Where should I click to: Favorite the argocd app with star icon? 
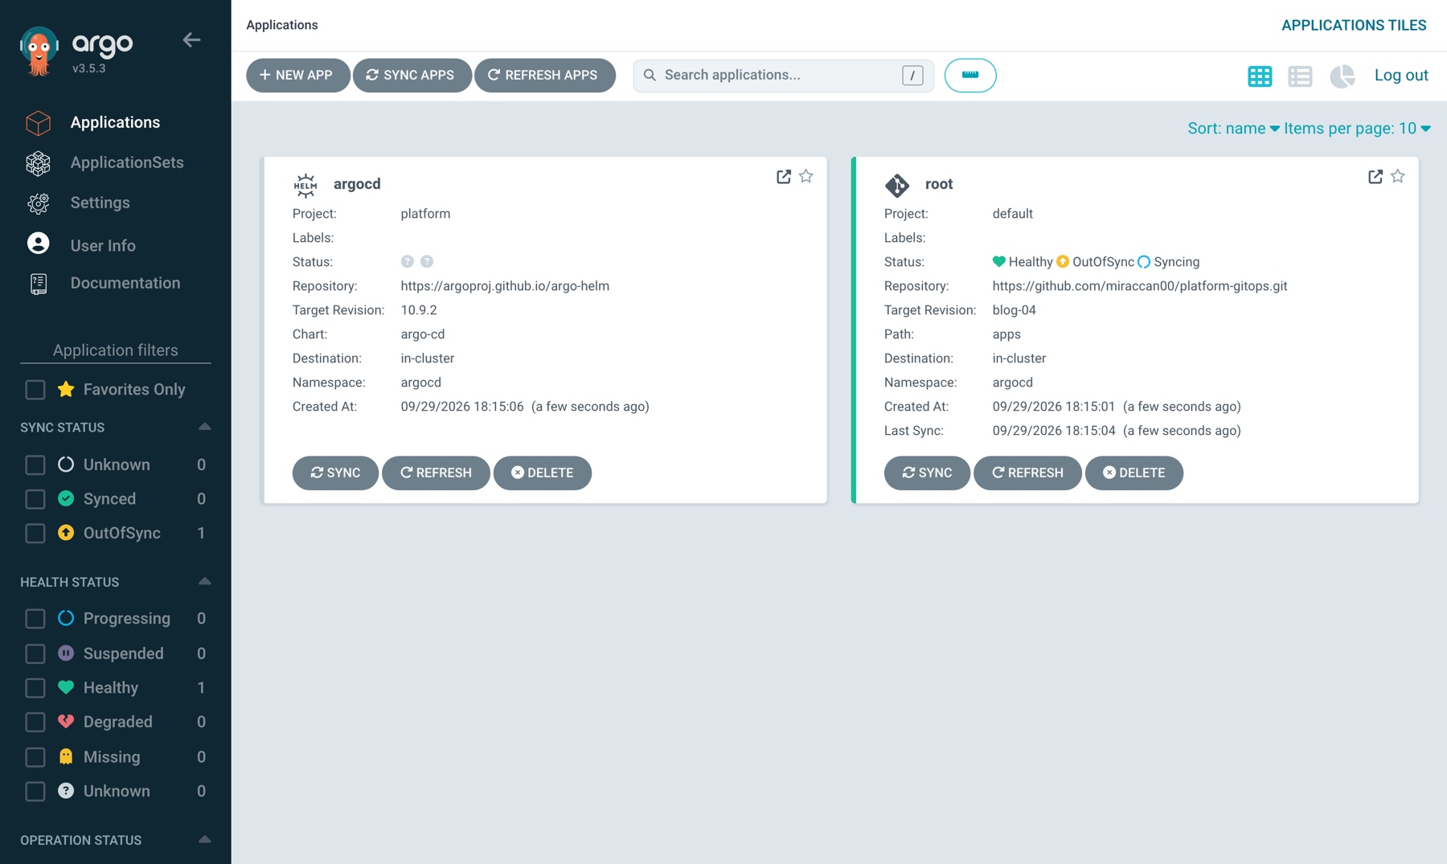tap(806, 176)
